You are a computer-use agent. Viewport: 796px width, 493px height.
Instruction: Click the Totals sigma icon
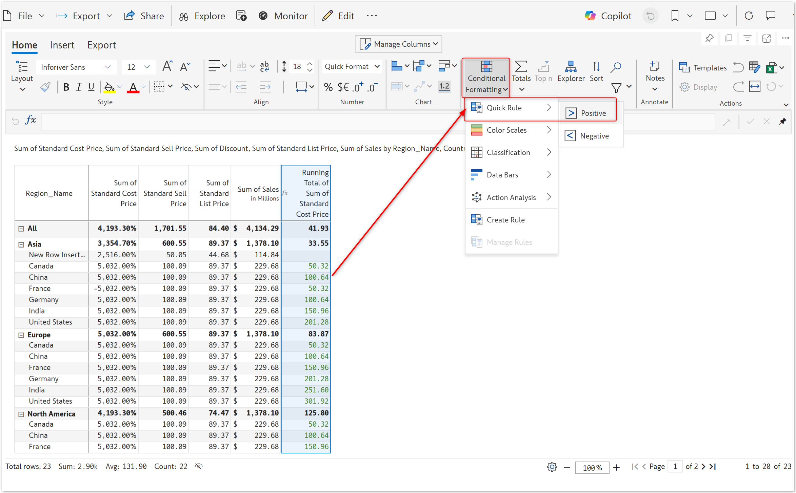pos(521,67)
